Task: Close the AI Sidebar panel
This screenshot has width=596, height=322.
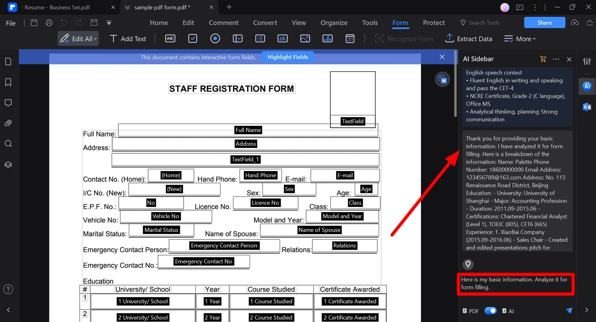Action: pos(569,59)
